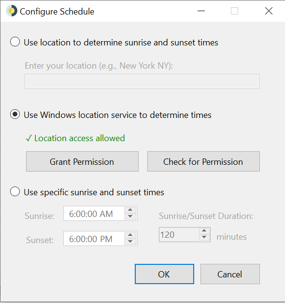Confirm schedule with OK button
Viewport: 285px width, 303px height.
point(164,274)
